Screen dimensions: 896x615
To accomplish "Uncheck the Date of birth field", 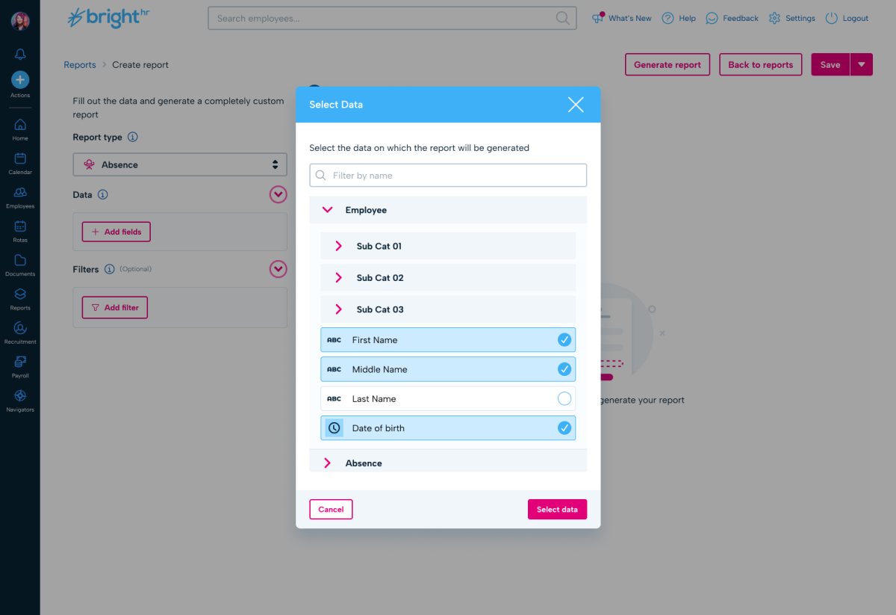I will [x=565, y=427].
